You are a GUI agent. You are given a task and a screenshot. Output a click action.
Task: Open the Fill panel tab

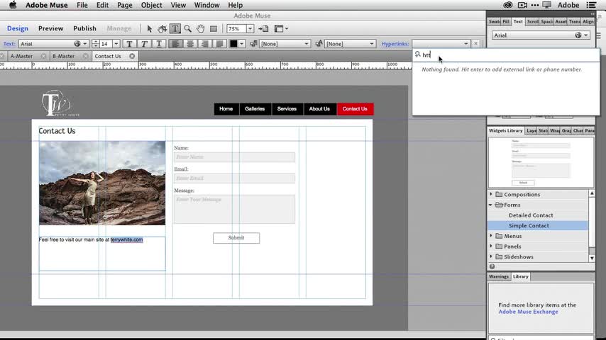506,22
